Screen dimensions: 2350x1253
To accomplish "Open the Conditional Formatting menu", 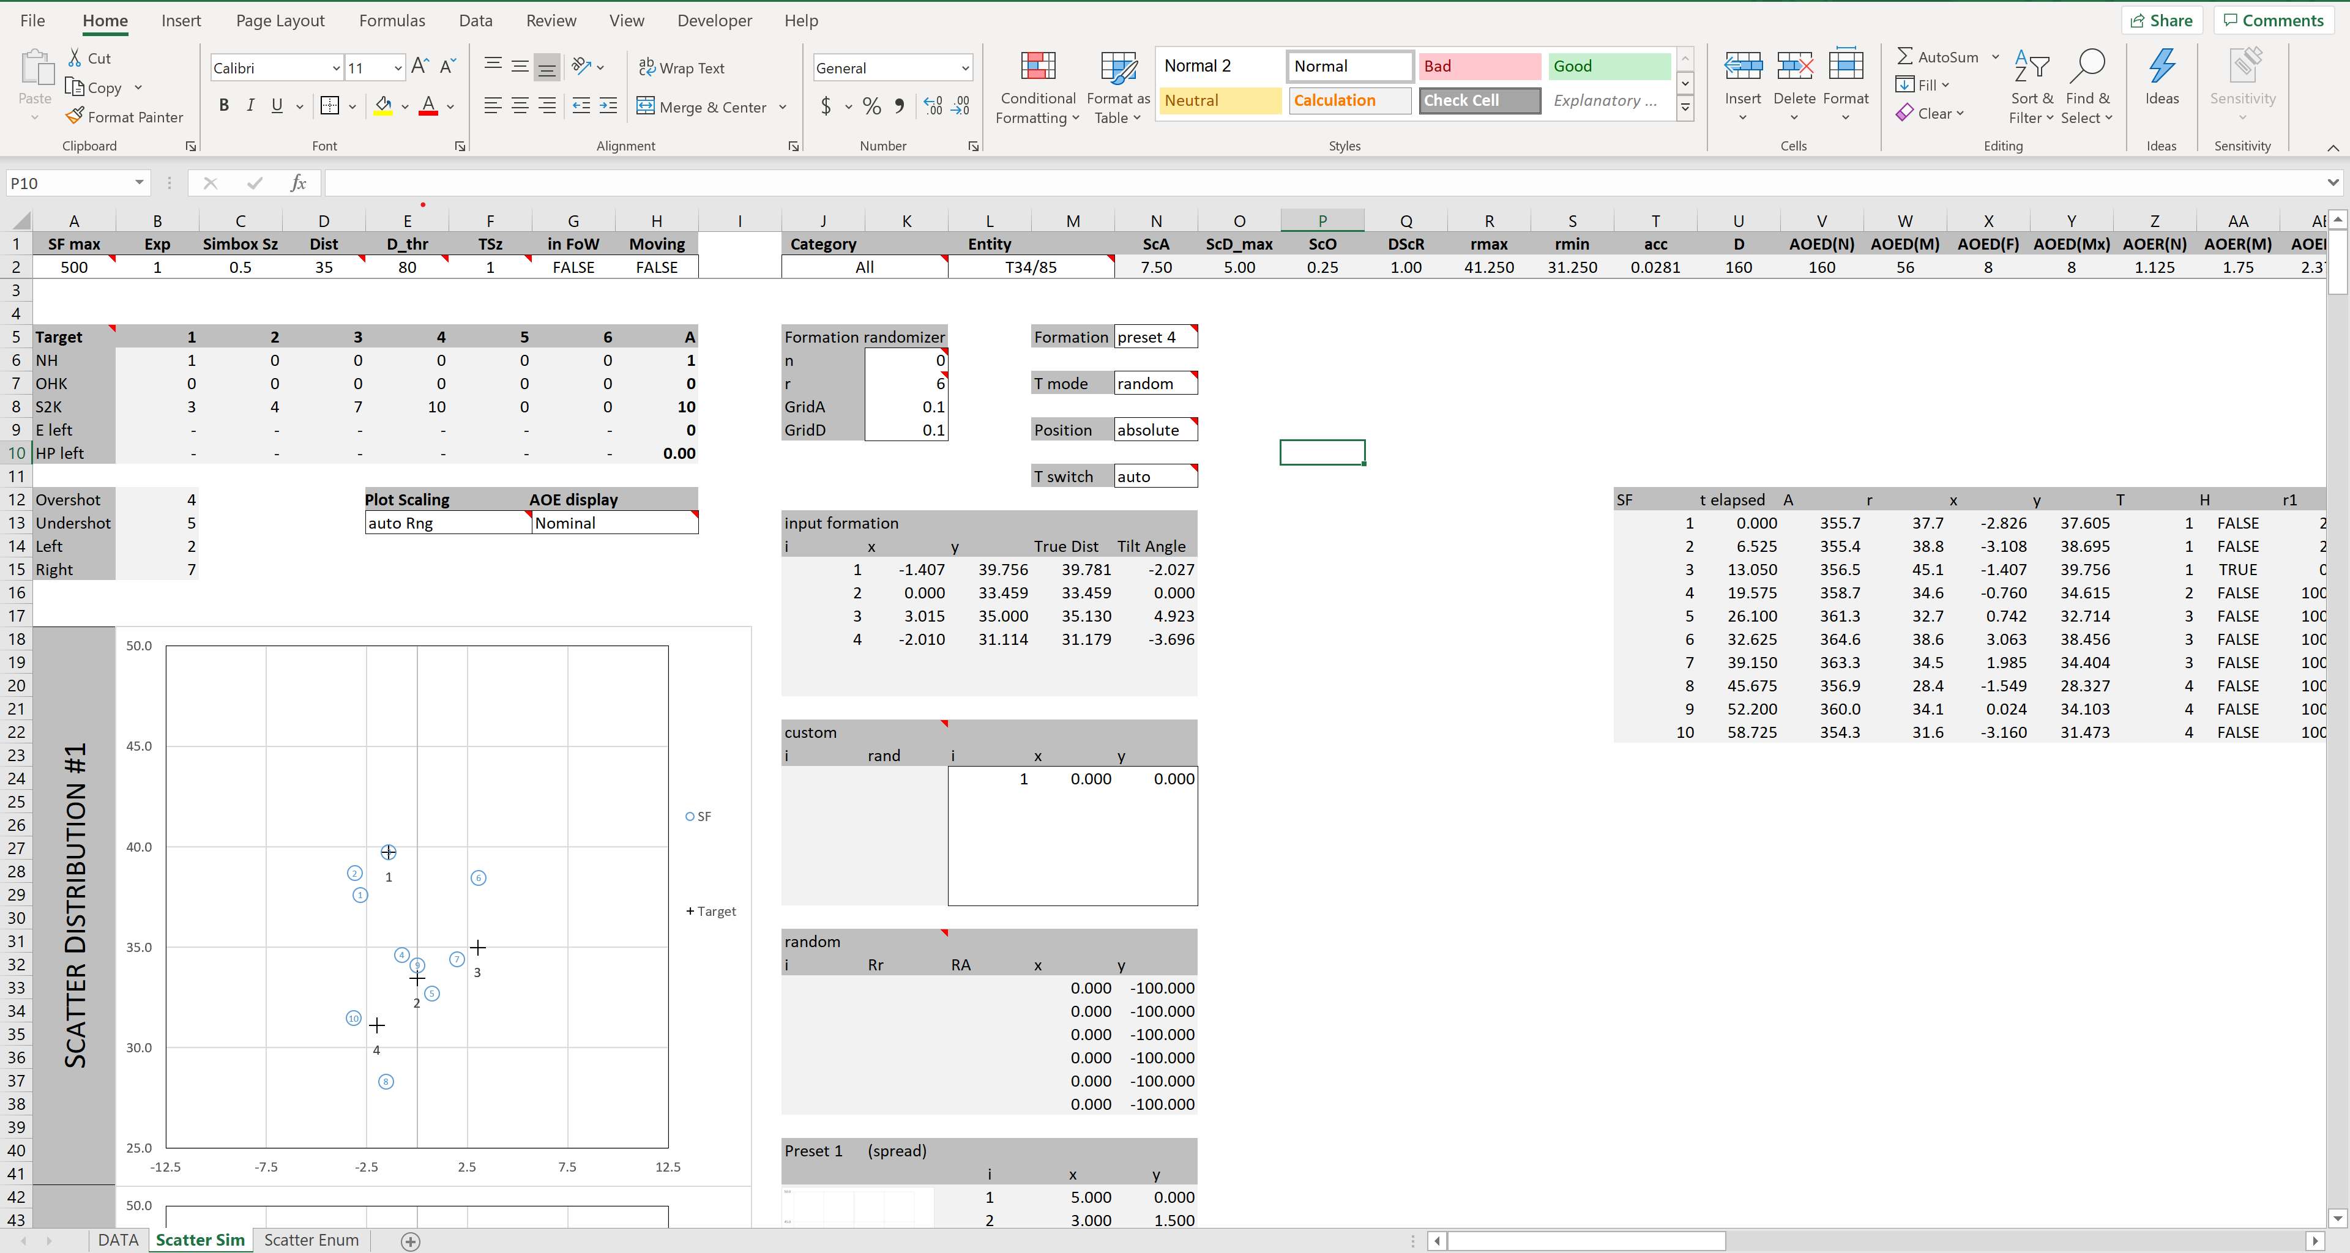I will click(x=1037, y=89).
